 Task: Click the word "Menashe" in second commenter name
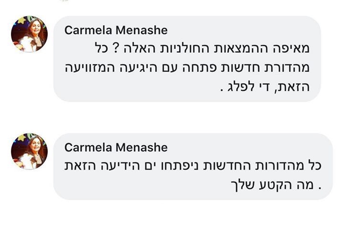tap(141, 147)
